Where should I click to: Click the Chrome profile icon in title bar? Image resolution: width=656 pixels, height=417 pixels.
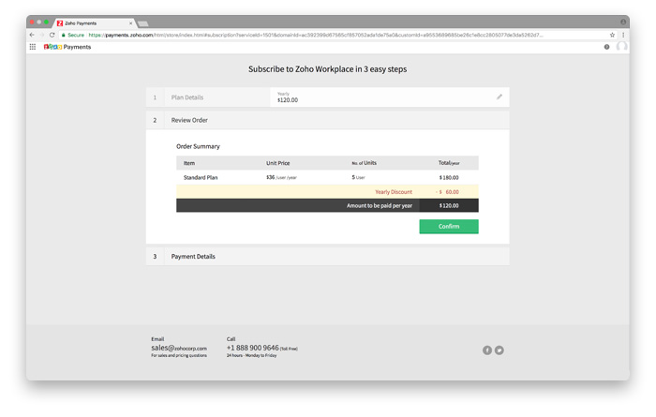(623, 22)
